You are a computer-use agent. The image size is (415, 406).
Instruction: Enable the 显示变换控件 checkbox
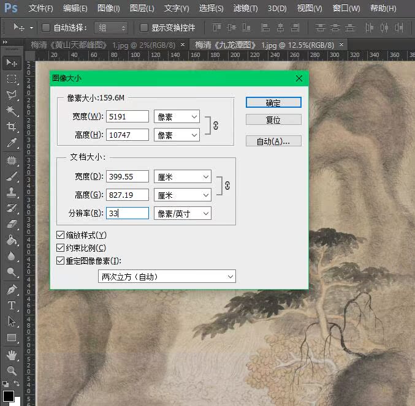point(143,28)
